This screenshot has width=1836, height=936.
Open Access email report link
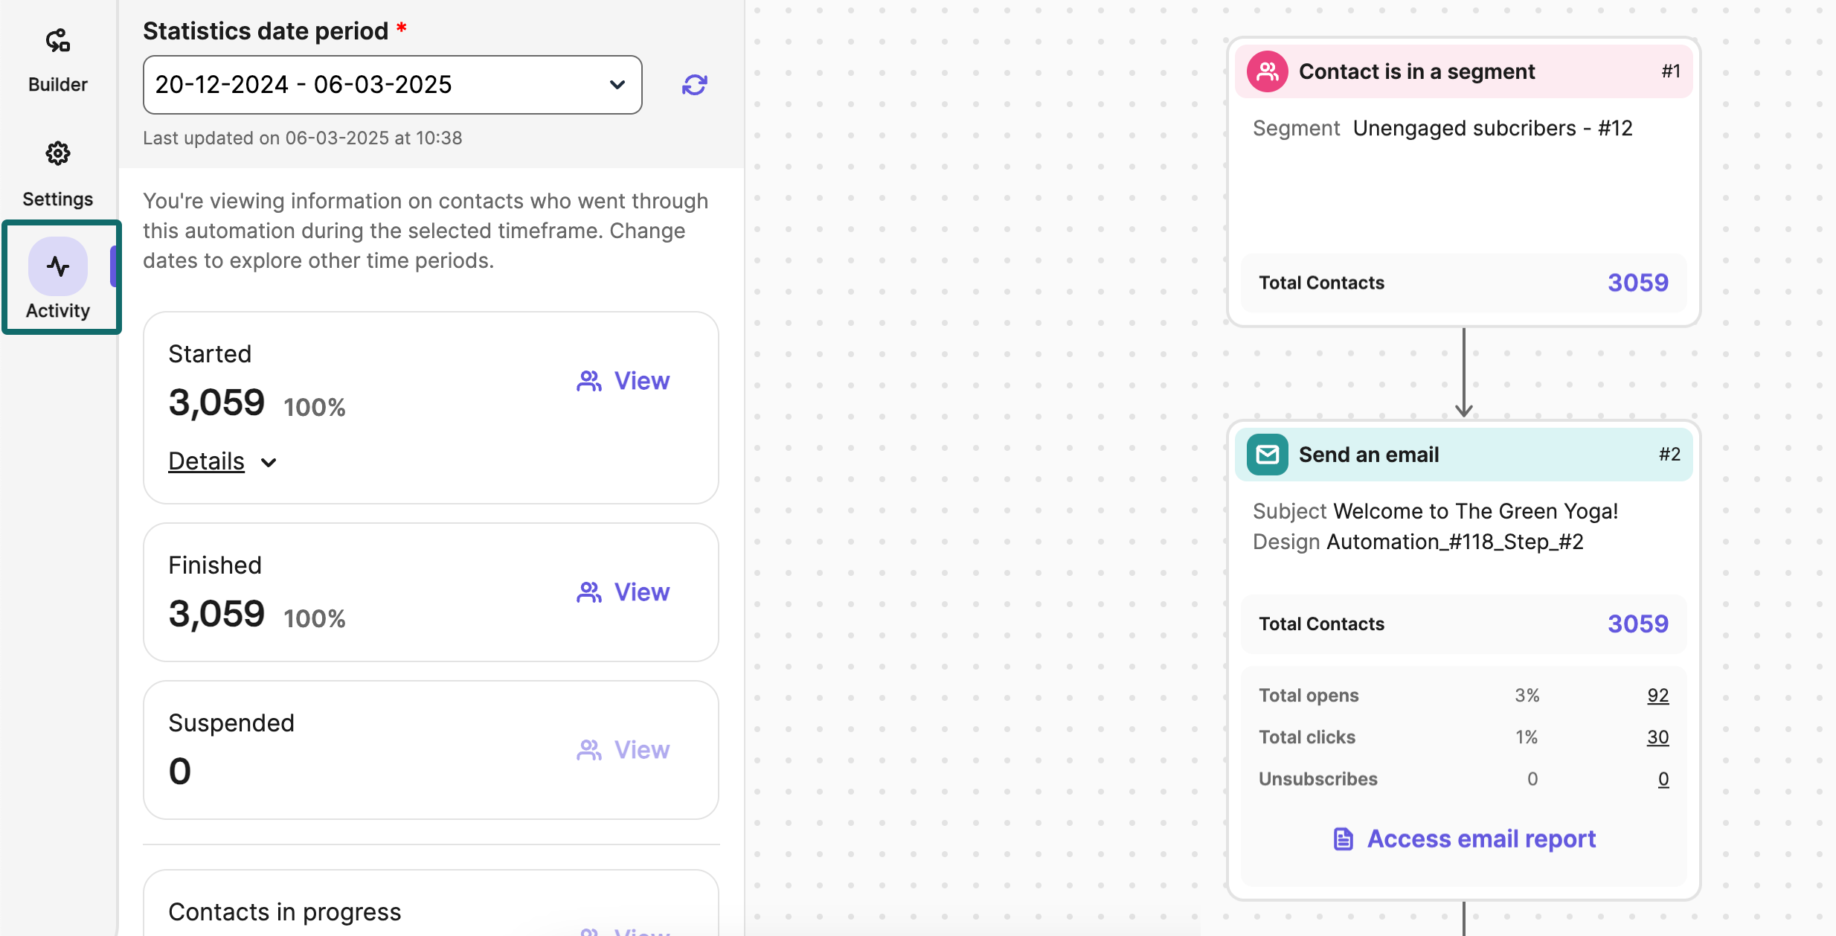tap(1464, 839)
